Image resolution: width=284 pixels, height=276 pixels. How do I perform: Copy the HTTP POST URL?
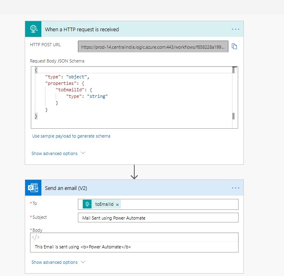(234, 46)
